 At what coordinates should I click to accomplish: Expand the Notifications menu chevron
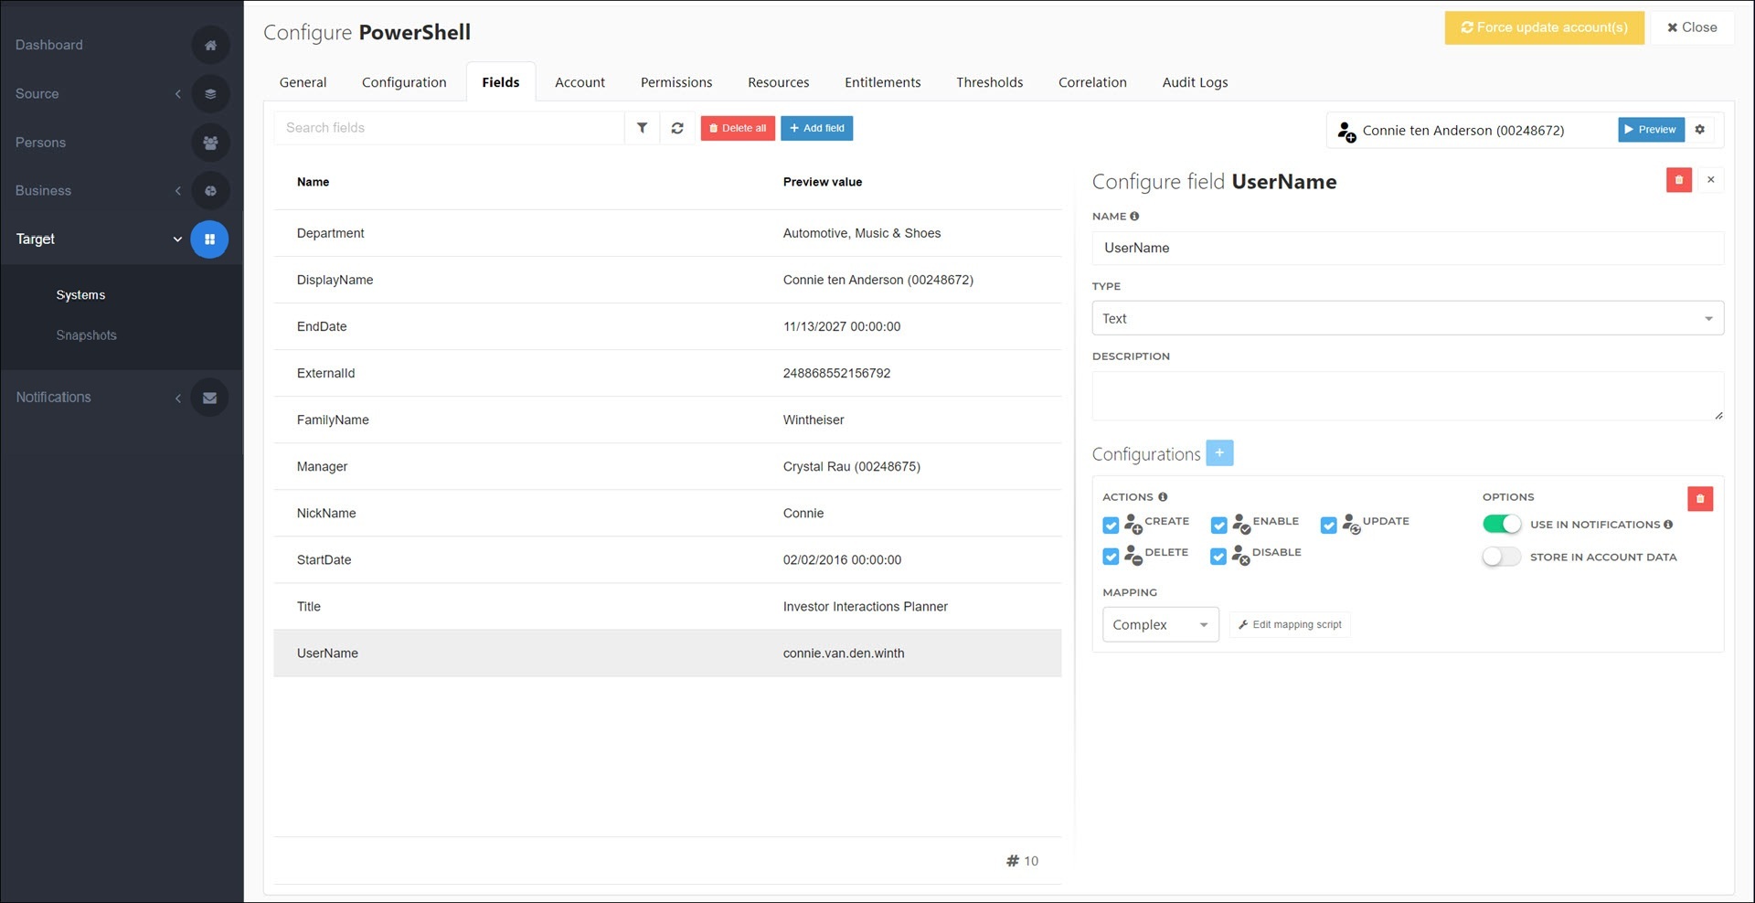pyautogui.click(x=178, y=398)
